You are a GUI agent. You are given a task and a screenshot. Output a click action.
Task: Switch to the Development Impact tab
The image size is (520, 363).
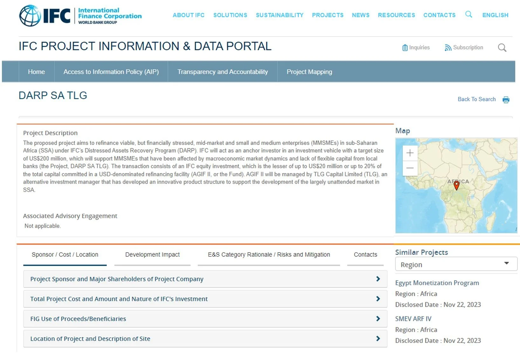(152, 255)
